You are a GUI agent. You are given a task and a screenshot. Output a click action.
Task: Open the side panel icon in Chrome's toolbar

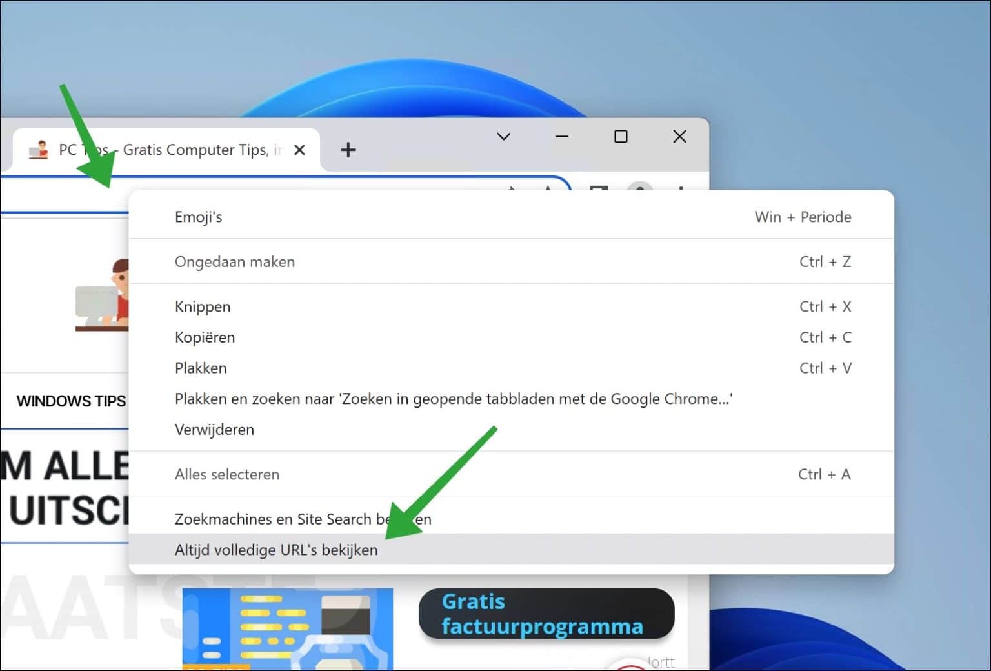point(597,188)
